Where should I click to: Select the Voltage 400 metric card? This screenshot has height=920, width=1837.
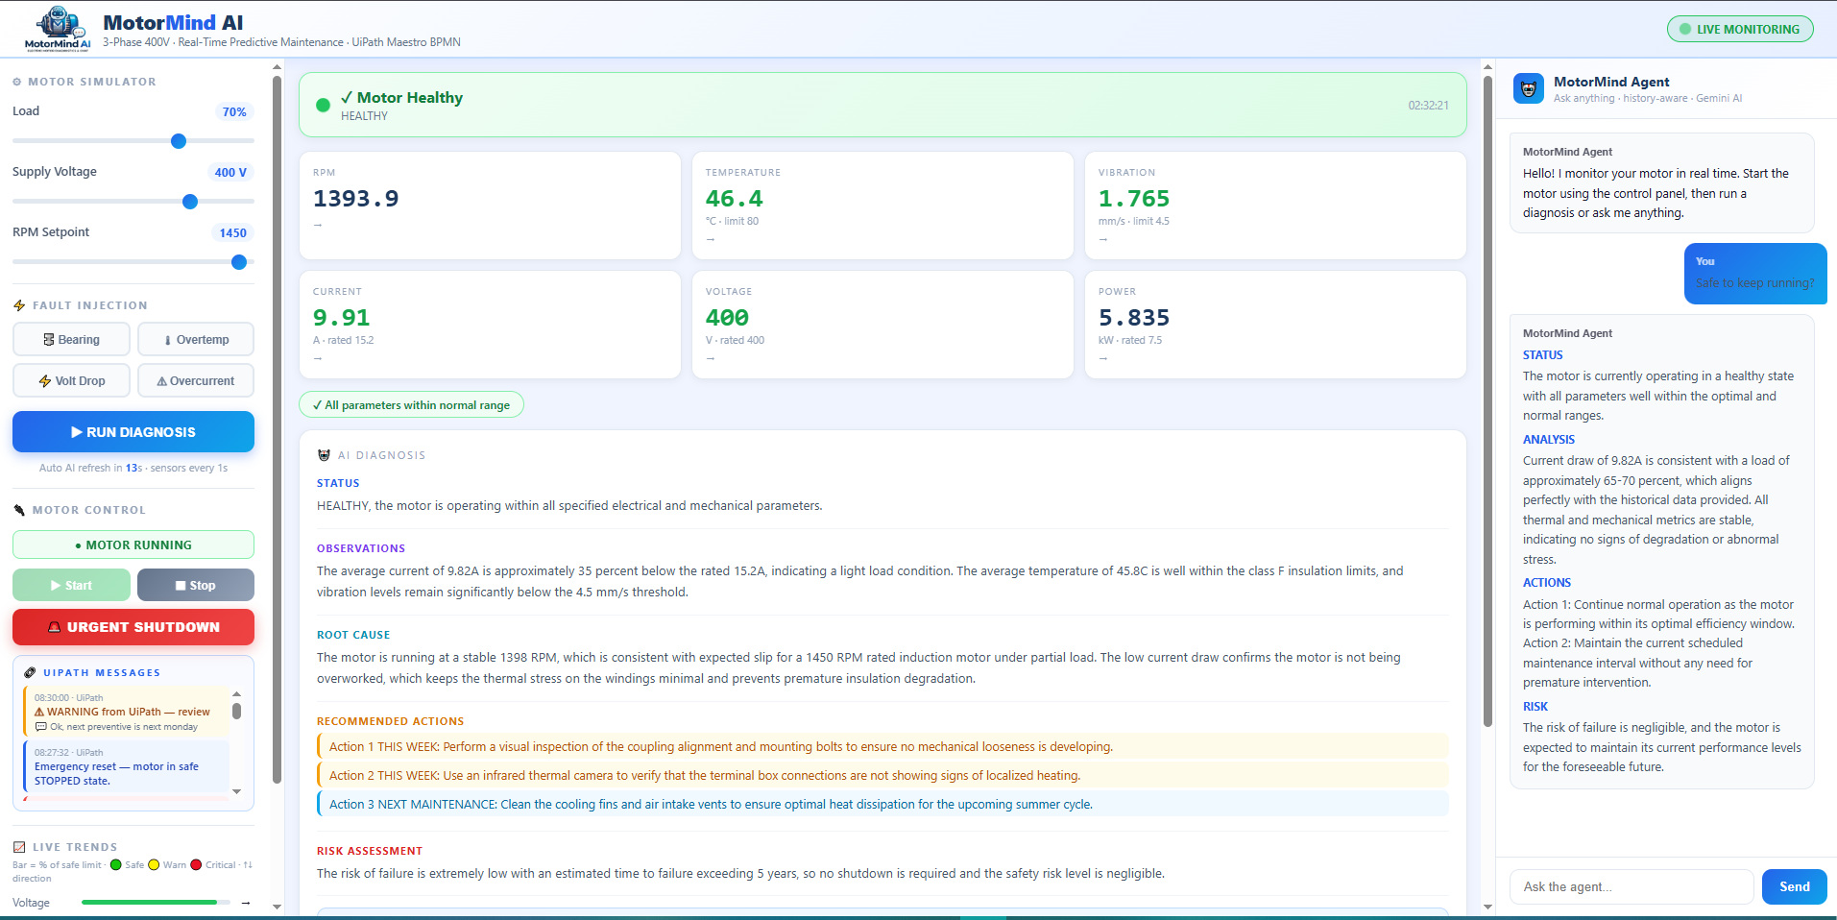tap(882, 325)
